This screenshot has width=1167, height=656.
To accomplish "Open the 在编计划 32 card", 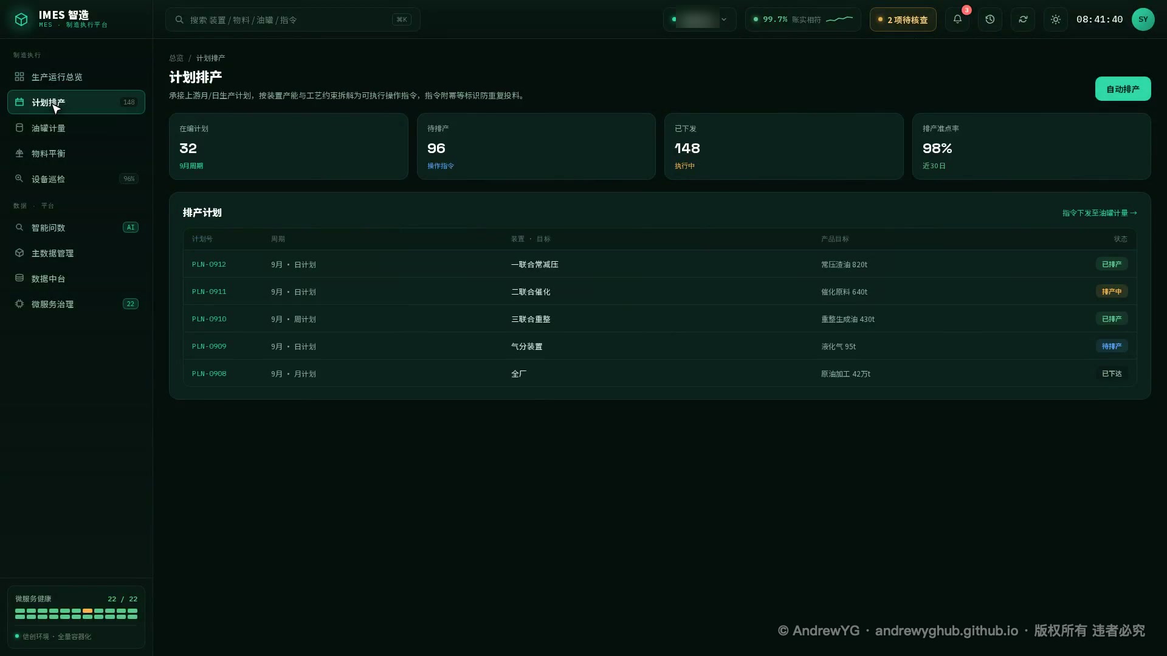I will (x=288, y=146).
